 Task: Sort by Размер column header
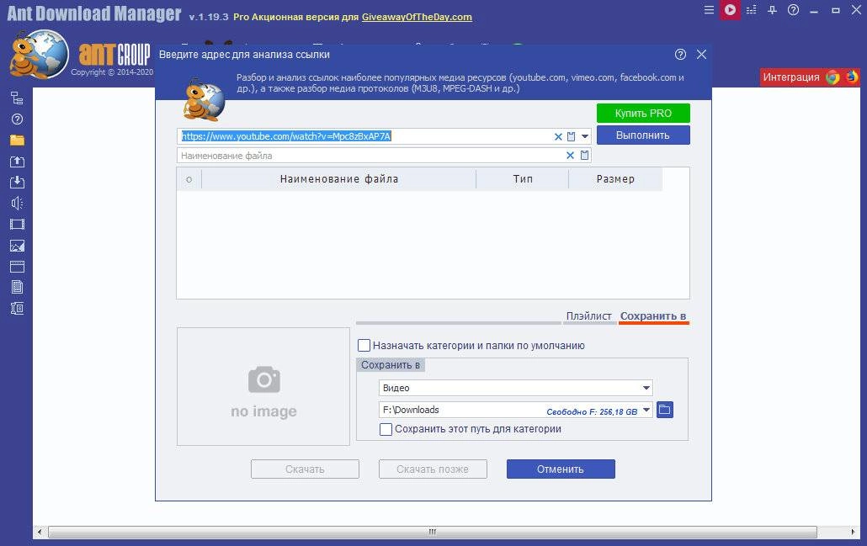coord(615,179)
